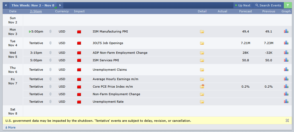This screenshot has height=132, width=294.
Task: Toggle sound alert for Unemployment Claims
Action: click(x=50, y=70)
